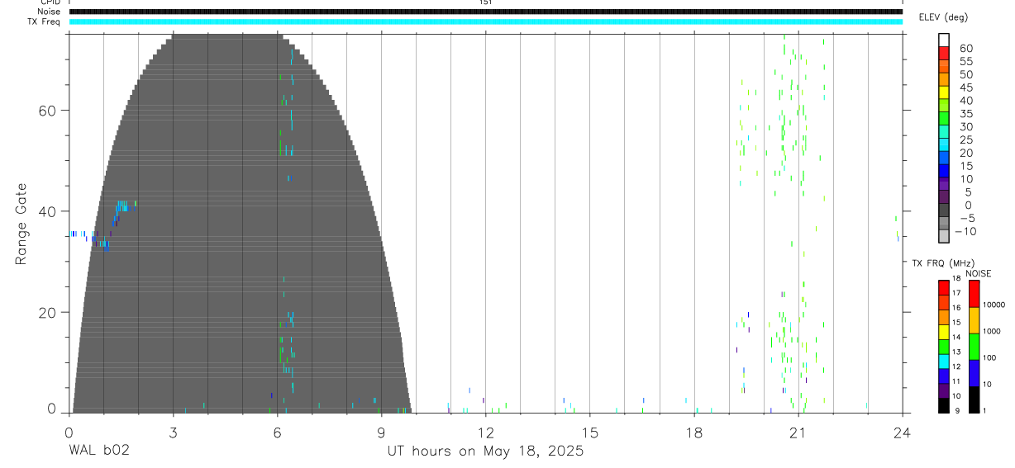Click the 'Range Gate' axis label
1015x468 pixels.
(22, 224)
